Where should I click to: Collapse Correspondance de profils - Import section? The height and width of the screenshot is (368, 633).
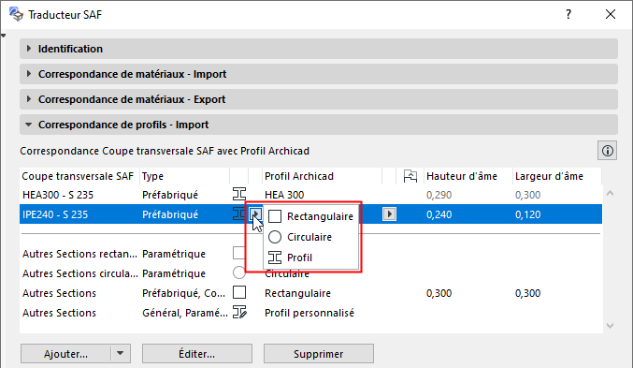[x=319, y=125]
